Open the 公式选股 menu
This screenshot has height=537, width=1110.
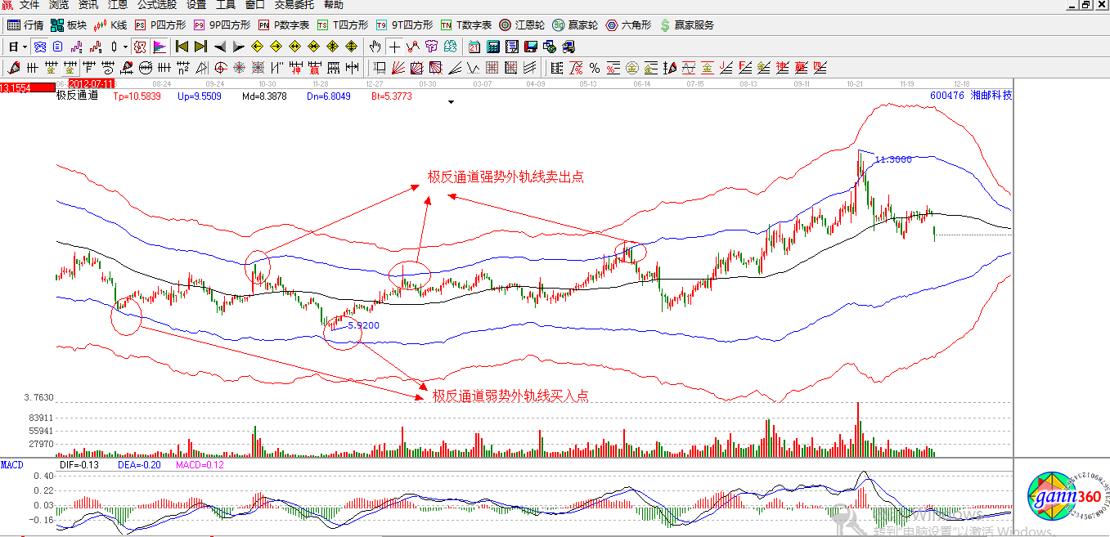(156, 5)
